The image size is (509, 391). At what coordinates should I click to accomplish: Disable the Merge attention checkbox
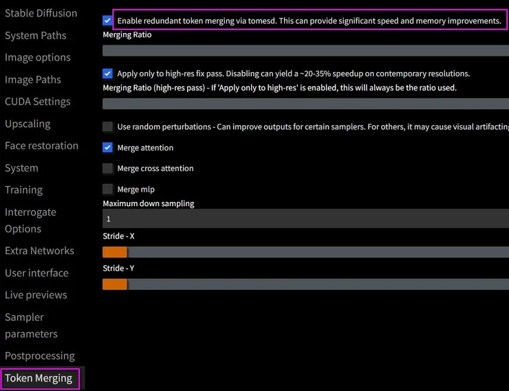[107, 148]
